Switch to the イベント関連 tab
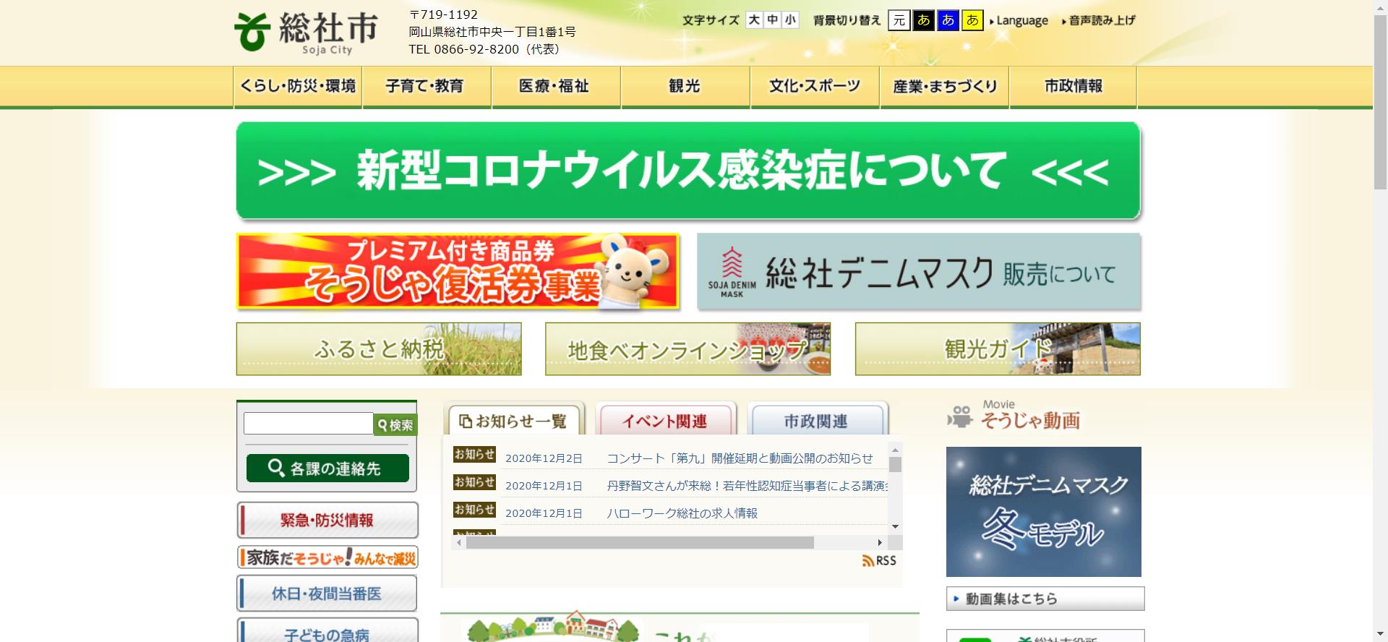This screenshot has height=642, width=1388. tap(665, 421)
